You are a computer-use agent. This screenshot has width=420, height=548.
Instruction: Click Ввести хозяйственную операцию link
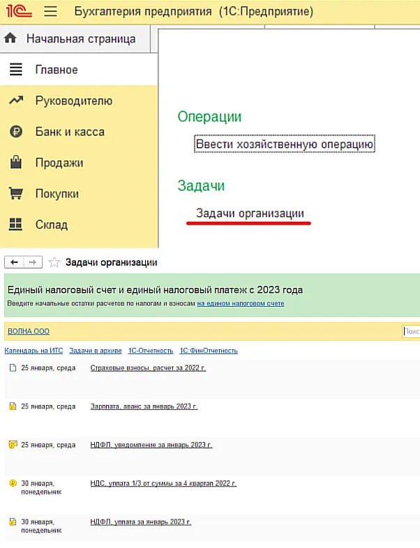click(x=285, y=144)
